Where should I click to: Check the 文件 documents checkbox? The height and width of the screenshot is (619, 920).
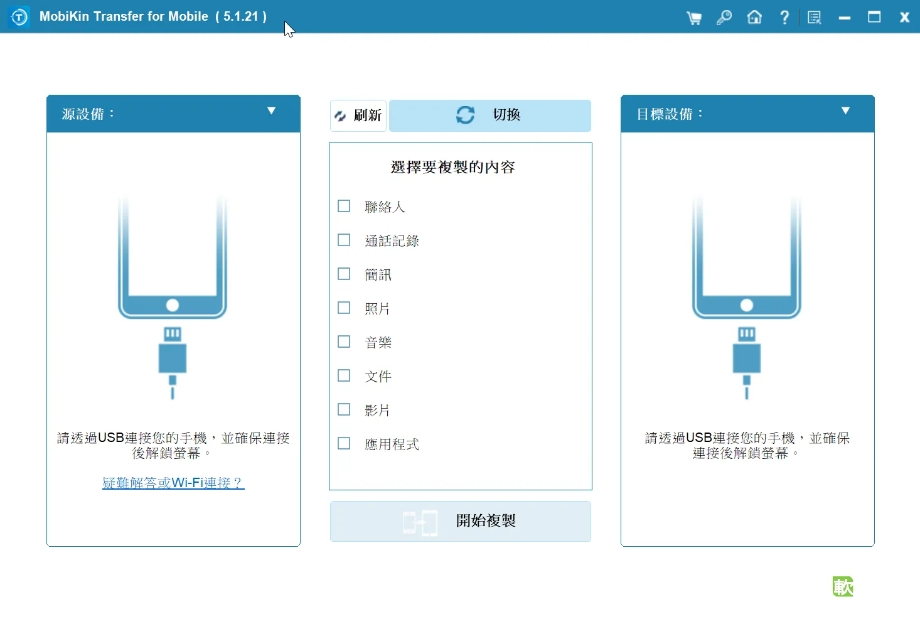pyautogui.click(x=344, y=375)
